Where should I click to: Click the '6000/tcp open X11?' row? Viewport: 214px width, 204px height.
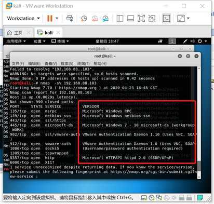(x=32, y=162)
